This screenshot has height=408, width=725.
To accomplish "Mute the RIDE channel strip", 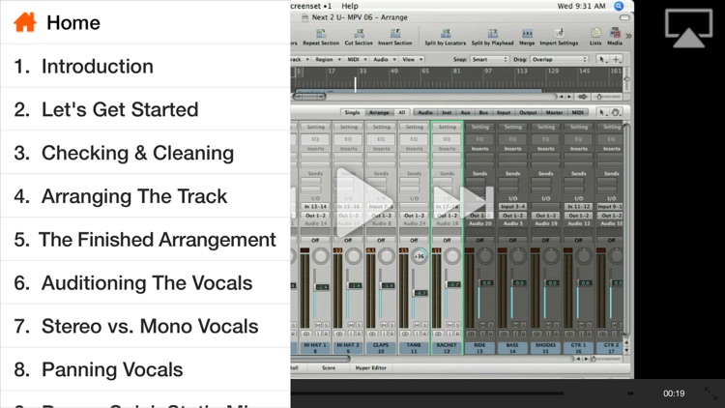I will (482, 325).
